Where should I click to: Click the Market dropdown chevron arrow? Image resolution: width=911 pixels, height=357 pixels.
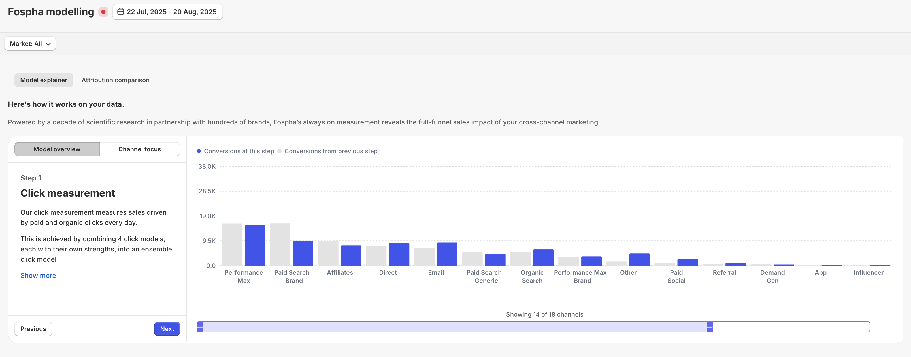click(48, 44)
